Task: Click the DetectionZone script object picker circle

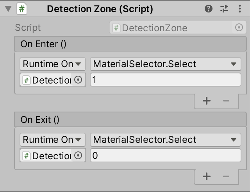Action: [x=239, y=28]
